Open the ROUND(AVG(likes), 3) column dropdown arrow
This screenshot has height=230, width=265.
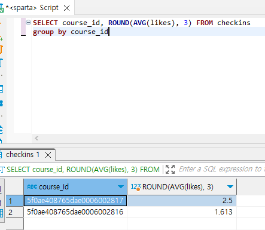pos(230,187)
